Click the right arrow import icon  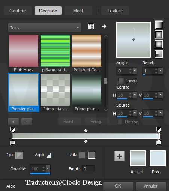pos(104,26)
